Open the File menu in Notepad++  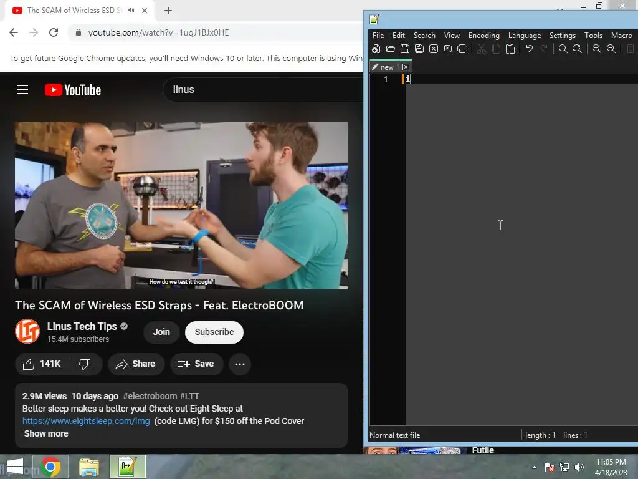[x=378, y=36]
